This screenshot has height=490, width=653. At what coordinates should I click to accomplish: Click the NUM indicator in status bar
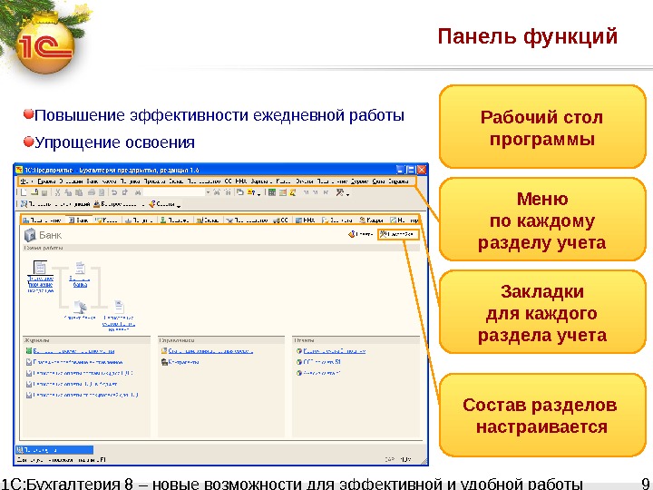[405, 459]
